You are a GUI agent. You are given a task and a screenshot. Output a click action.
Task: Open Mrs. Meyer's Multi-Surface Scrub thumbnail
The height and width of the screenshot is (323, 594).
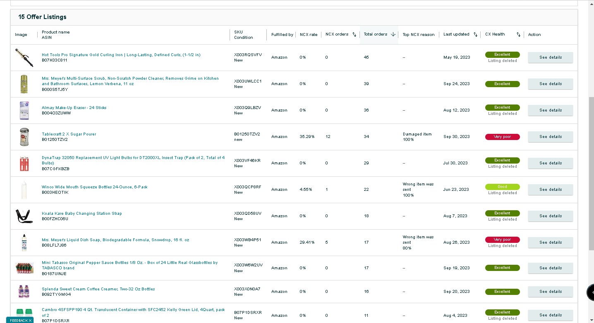click(24, 84)
